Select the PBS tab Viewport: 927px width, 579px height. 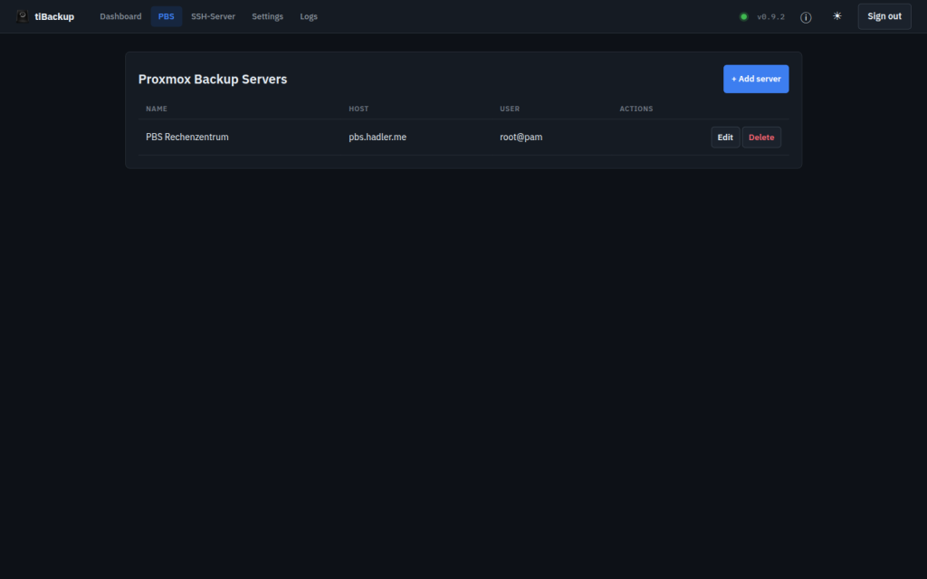(x=167, y=16)
